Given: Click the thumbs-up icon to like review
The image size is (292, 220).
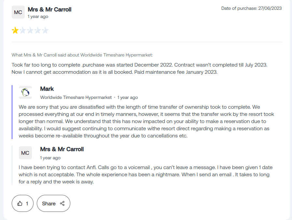Looking at the screenshot, I should [20, 203].
